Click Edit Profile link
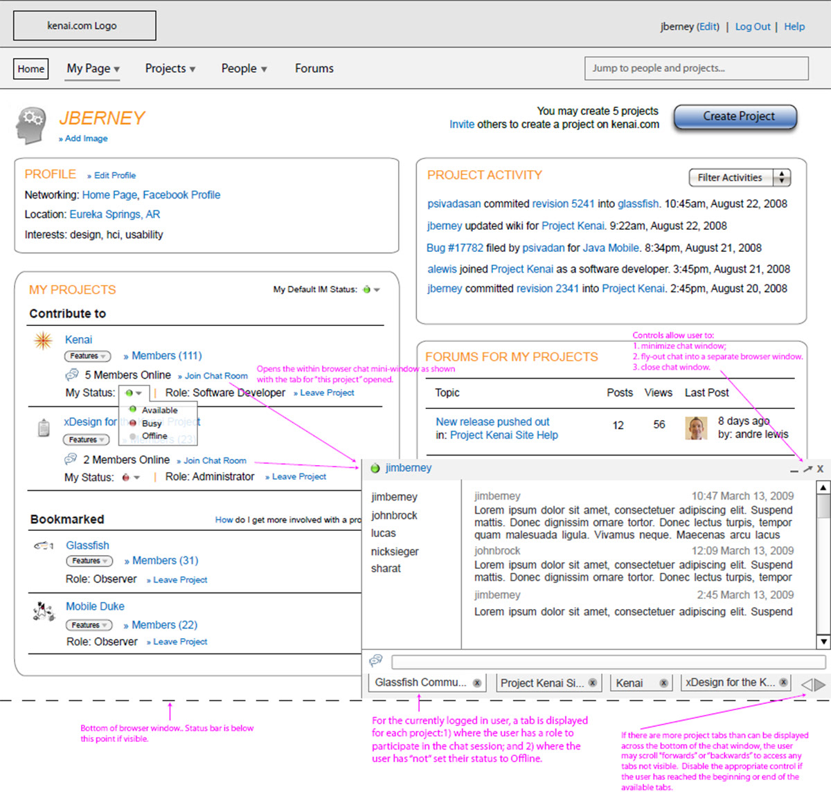The height and width of the screenshot is (807, 831). tap(111, 175)
